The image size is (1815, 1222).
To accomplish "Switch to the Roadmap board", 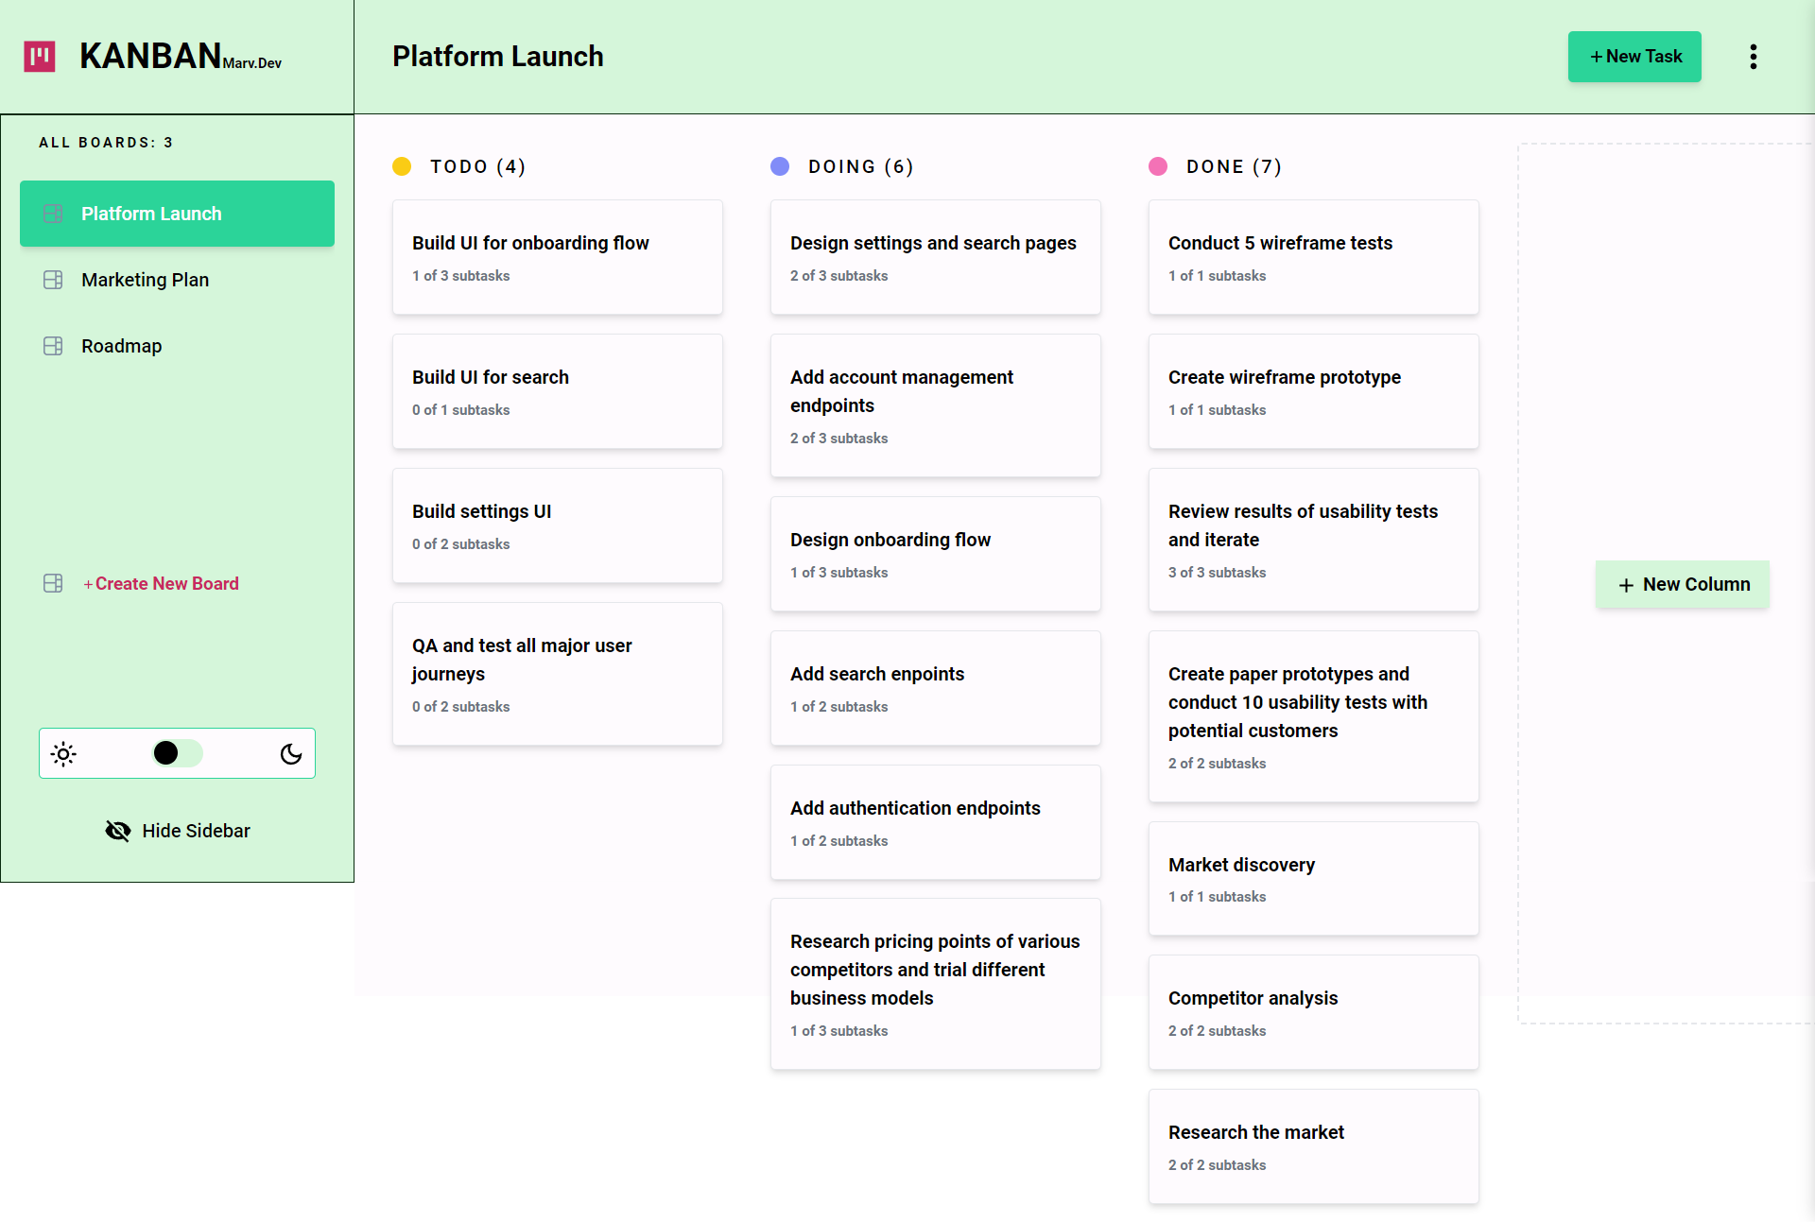I will (121, 346).
